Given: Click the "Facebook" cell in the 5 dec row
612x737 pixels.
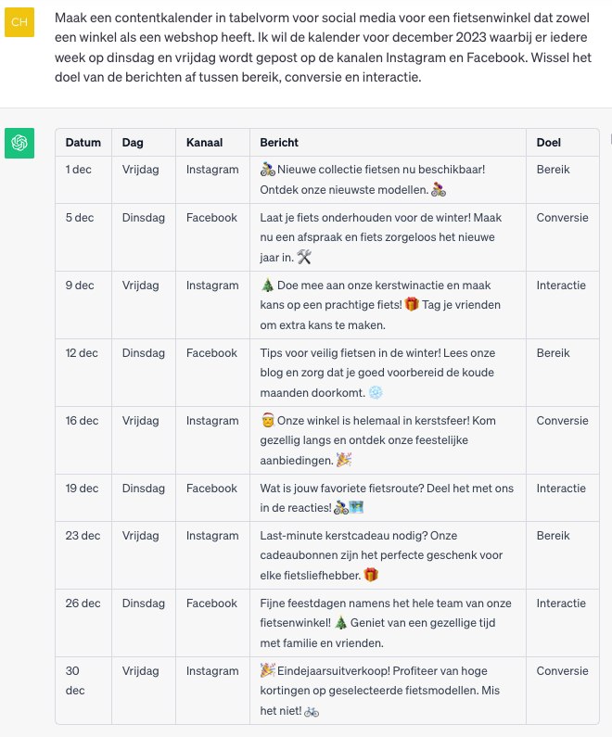Looking at the screenshot, I should 211,218.
